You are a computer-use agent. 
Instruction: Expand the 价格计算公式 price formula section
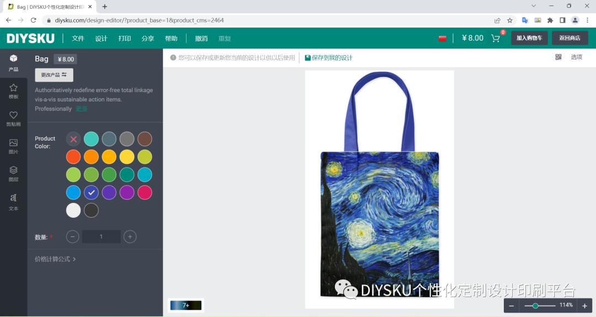pyautogui.click(x=55, y=259)
